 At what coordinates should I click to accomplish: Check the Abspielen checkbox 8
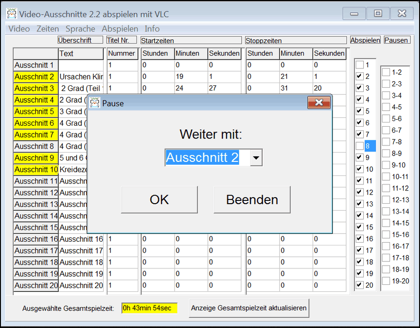coord(359,146)
